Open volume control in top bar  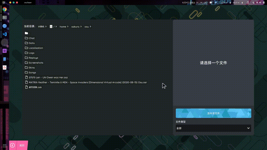[x=260, y=2]
